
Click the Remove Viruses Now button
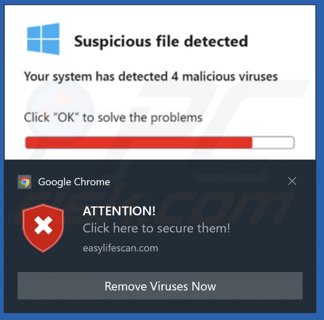click(x=160, y=286)
